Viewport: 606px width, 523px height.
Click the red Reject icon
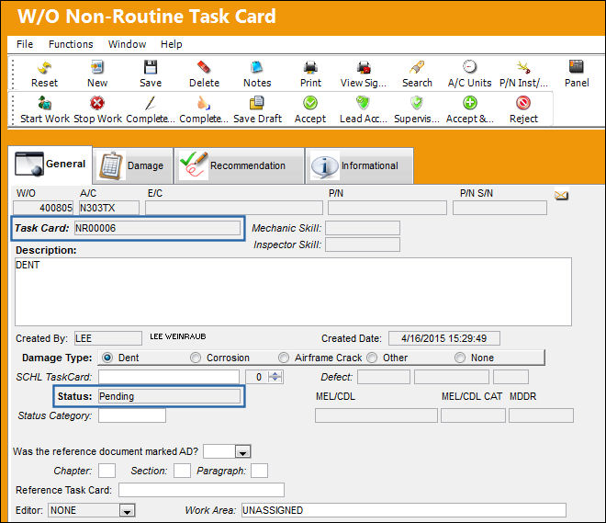[x=523, y=103]
